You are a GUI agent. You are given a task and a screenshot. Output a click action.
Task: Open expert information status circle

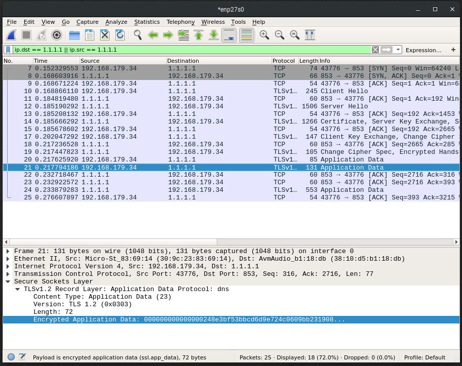tap(11, 357)
